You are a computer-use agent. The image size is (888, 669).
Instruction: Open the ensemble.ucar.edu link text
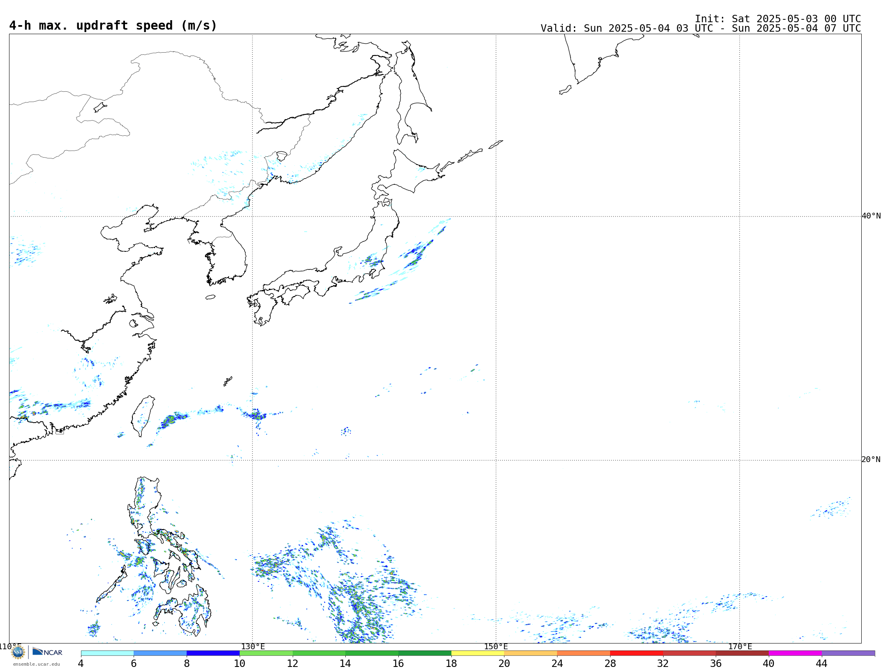tap(36, 664)
